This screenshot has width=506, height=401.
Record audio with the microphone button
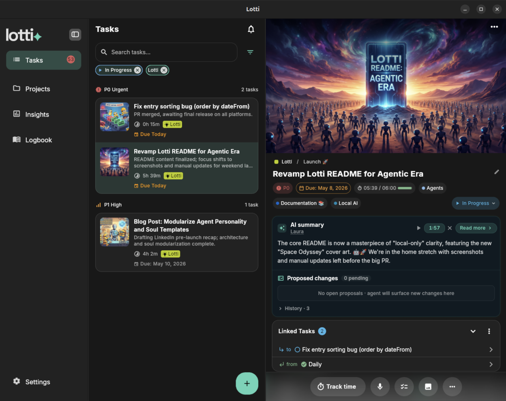(x=380, y=386)
